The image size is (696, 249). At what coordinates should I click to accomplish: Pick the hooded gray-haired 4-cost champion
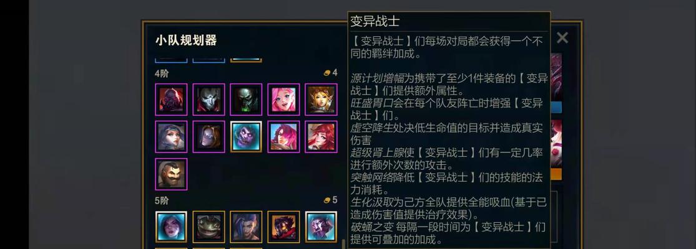point(171,137)
